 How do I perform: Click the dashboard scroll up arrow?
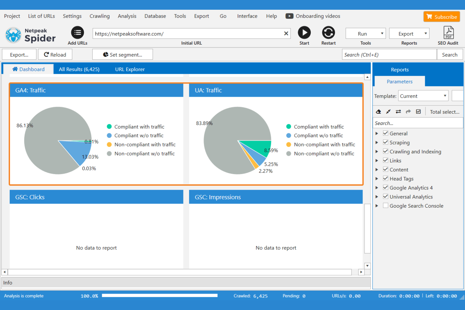pyautogui.click(x=367, y=77)
